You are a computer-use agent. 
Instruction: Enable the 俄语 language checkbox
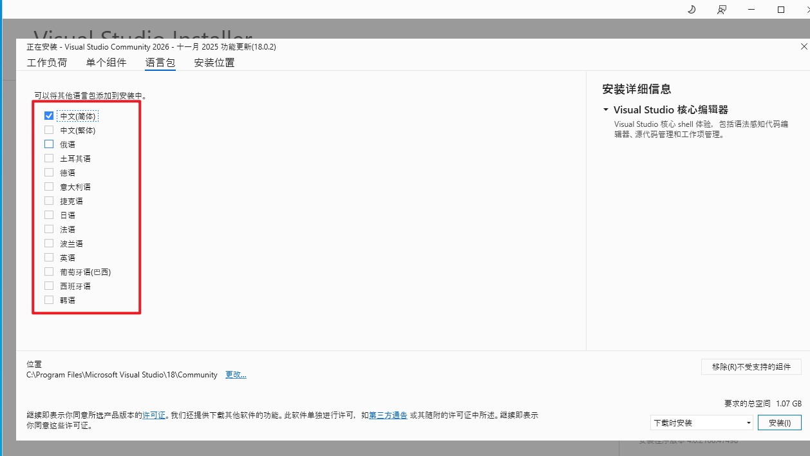[49, 144]
